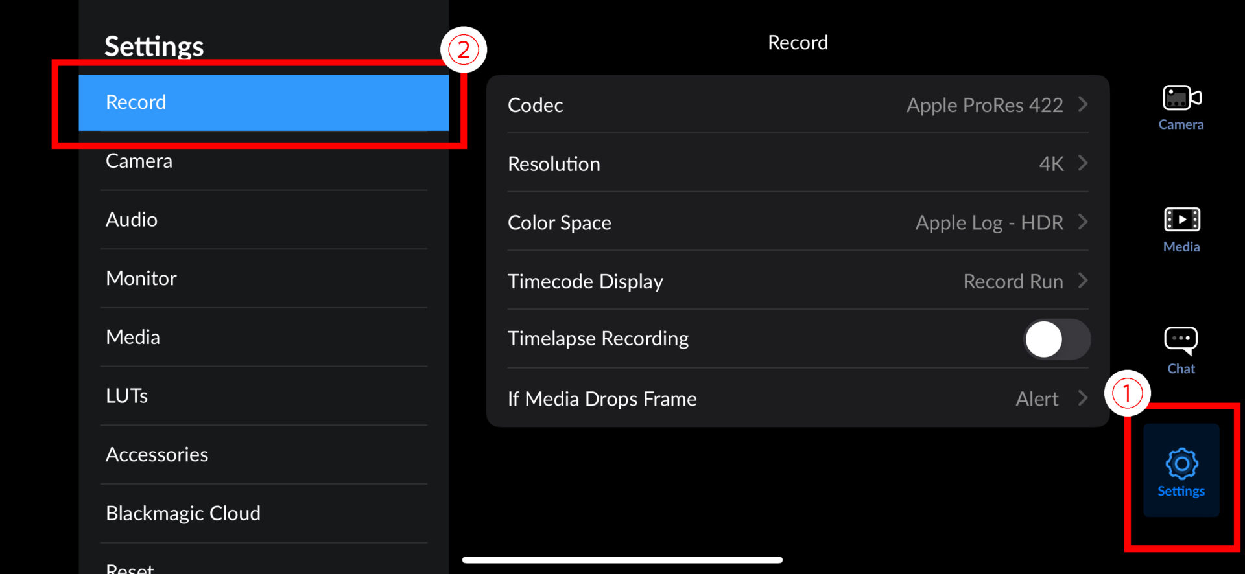Open the Media library icon
Image resolution: width=1245 pixels, height=574 pixels.
[x=1181, y=220]
